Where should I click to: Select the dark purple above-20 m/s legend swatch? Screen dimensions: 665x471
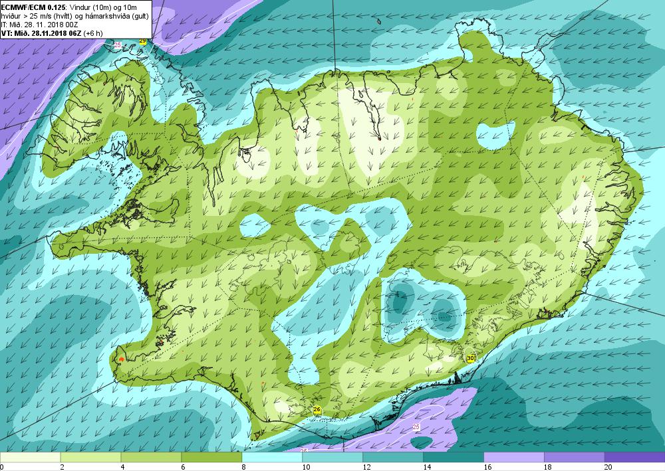[634, 457]
